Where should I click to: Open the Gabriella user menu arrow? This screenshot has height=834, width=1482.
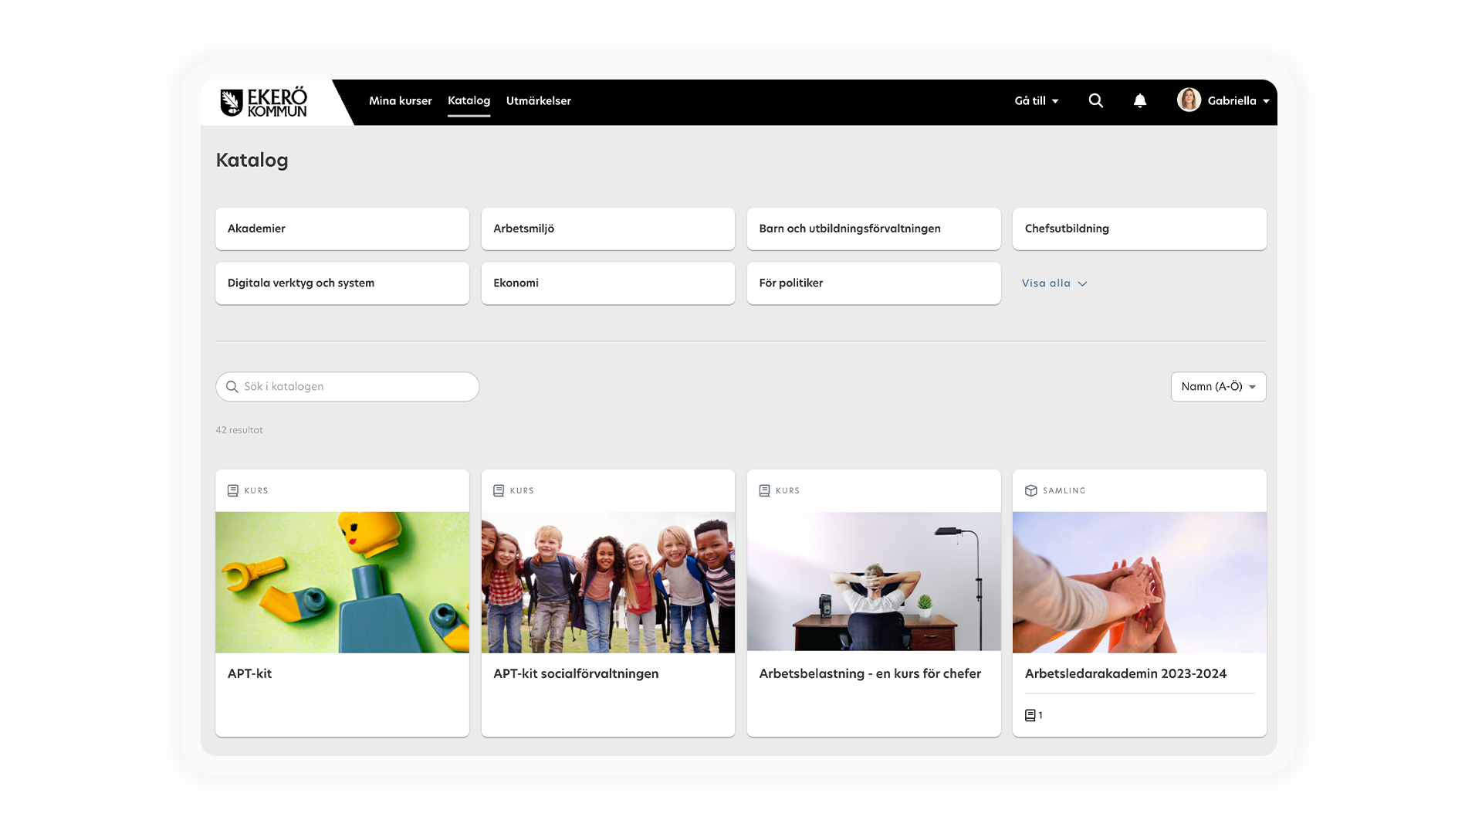click(x=1266, y=101)
